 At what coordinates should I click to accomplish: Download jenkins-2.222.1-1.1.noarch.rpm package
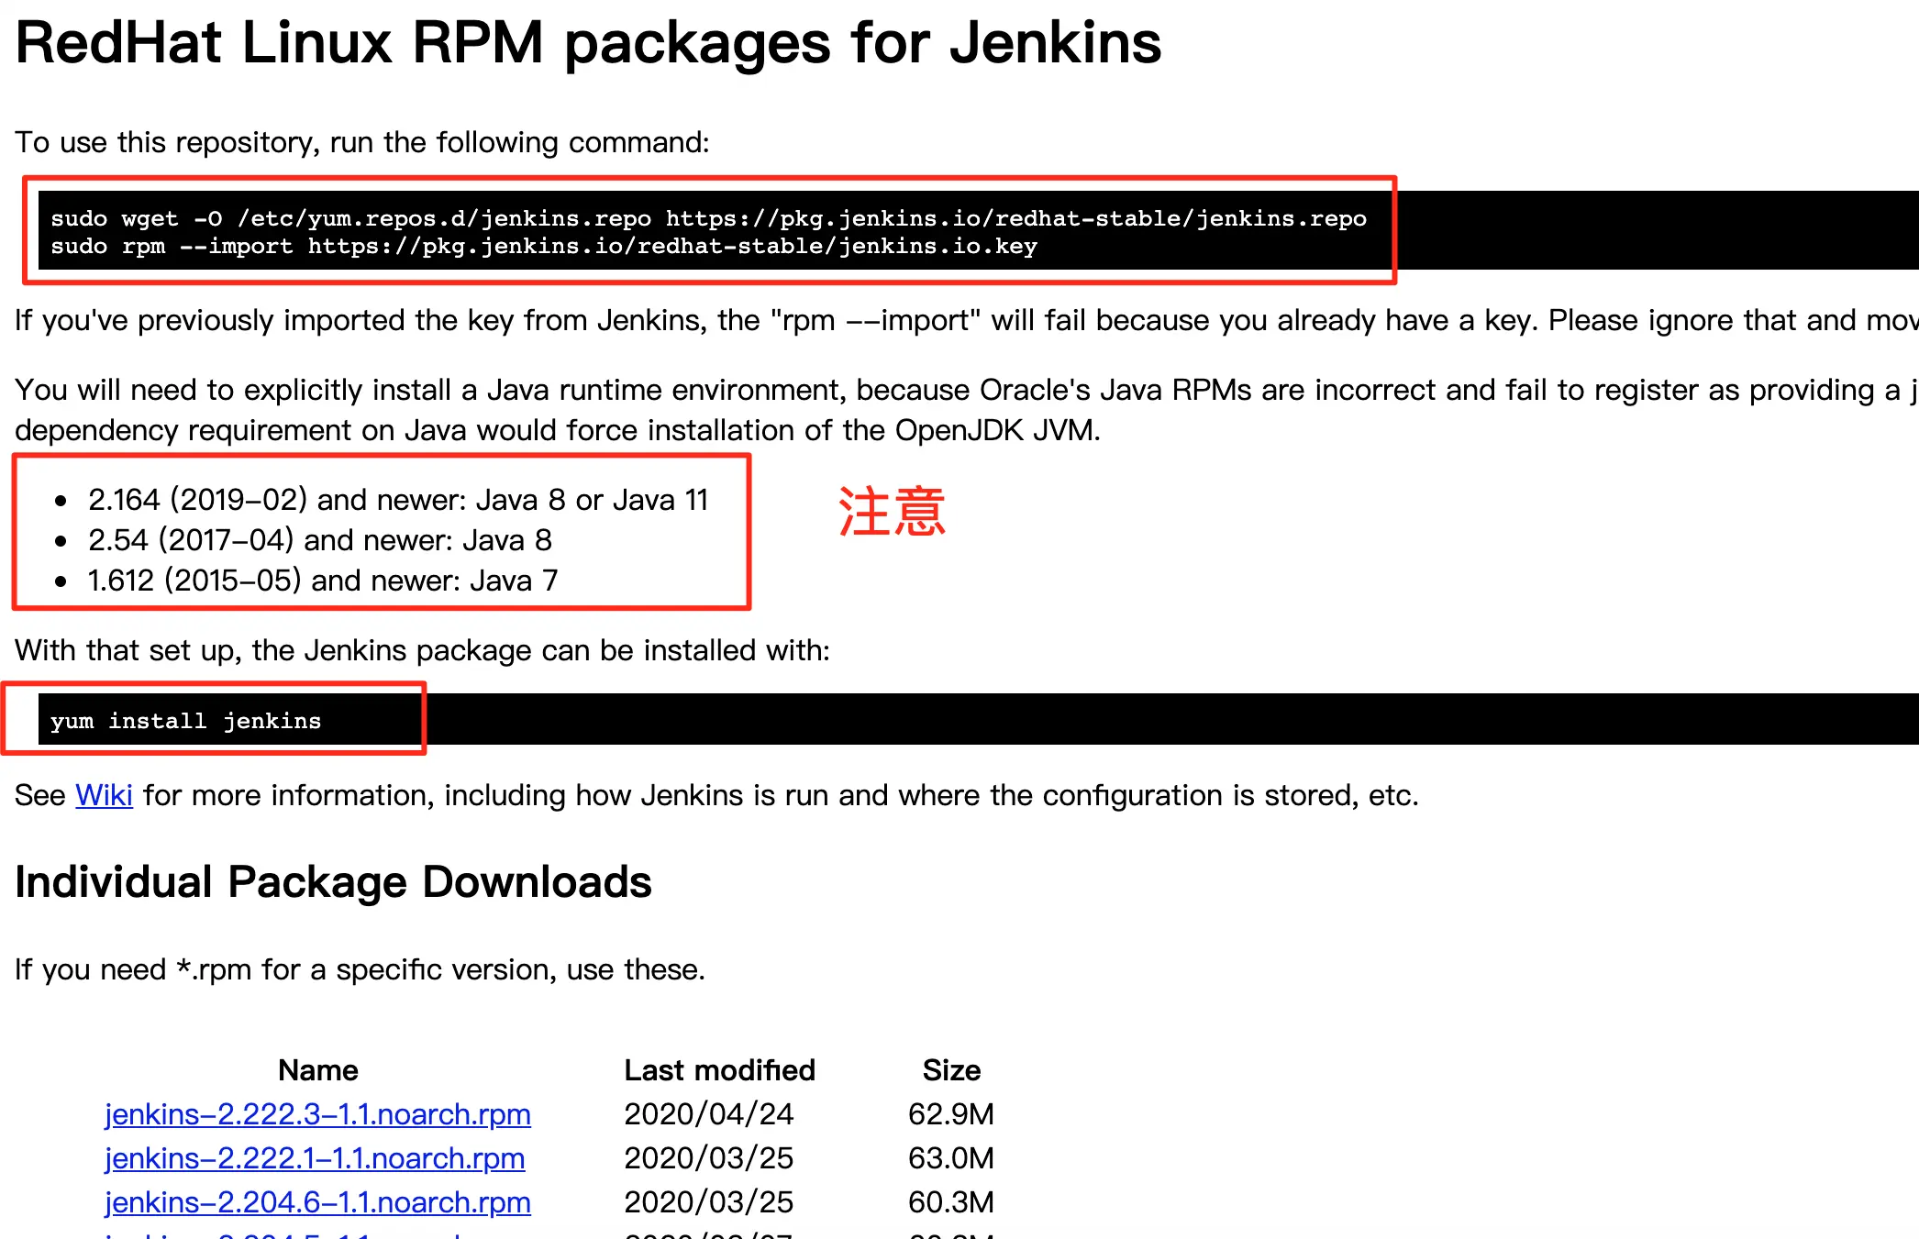(x=315, y=1158)
